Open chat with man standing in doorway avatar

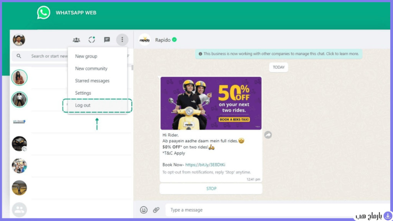click(x=19, y=99)
